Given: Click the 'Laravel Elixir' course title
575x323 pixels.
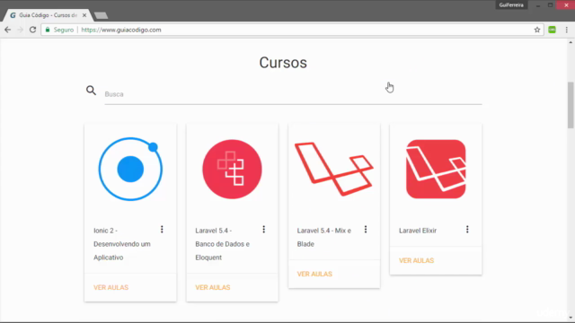Looking at the screenshot, I should pos(418,231).
